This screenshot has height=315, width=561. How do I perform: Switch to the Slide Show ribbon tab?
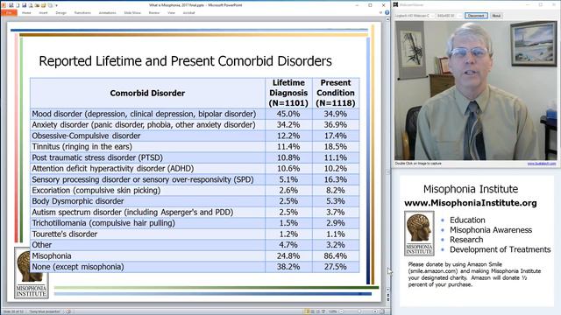pos(132,13)
